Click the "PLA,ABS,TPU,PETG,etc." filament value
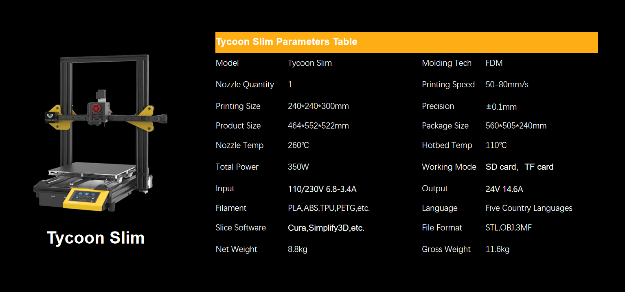This screenshot has height=292, width=625. 329,208
